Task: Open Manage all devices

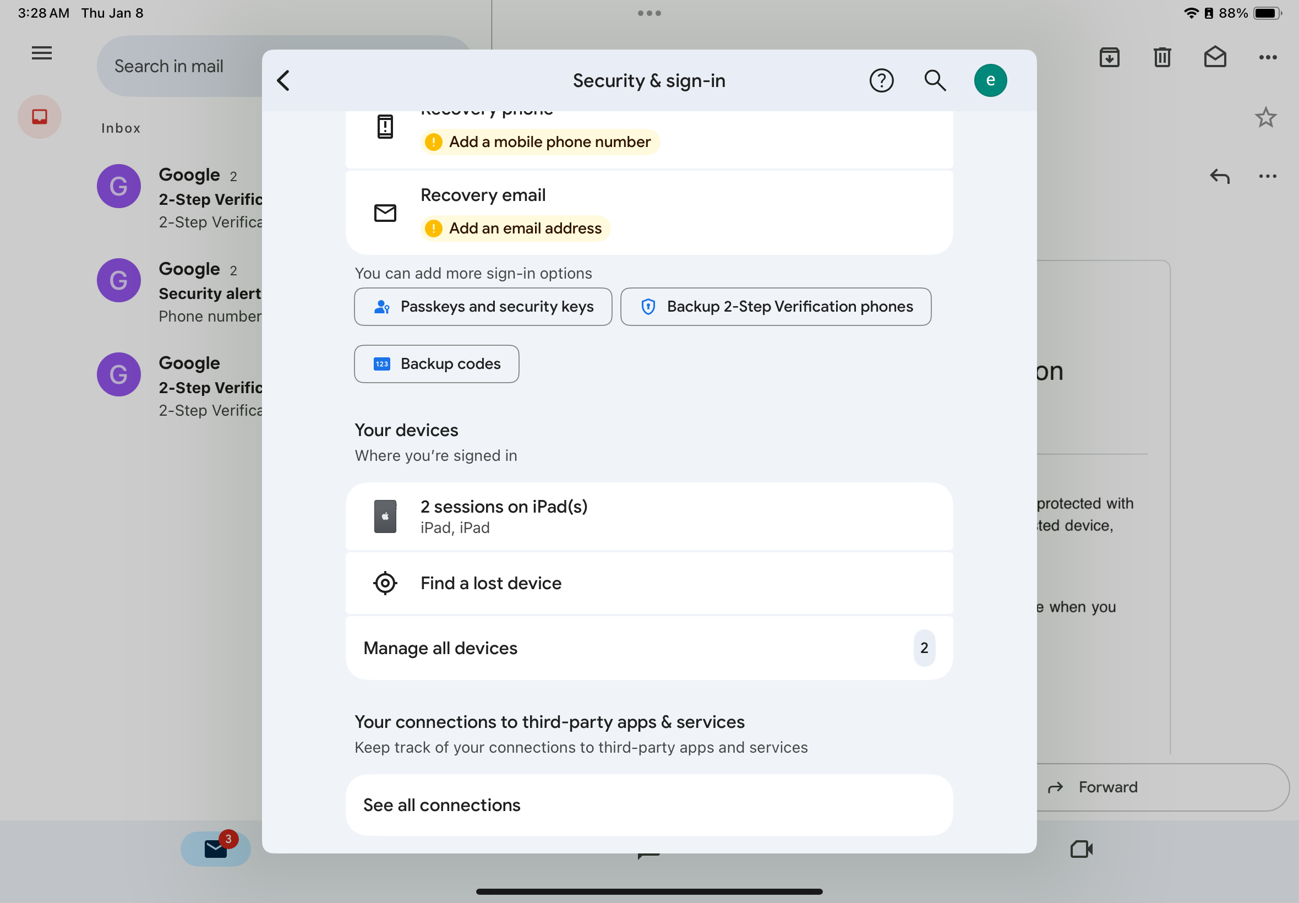Action: click(649, 648)
